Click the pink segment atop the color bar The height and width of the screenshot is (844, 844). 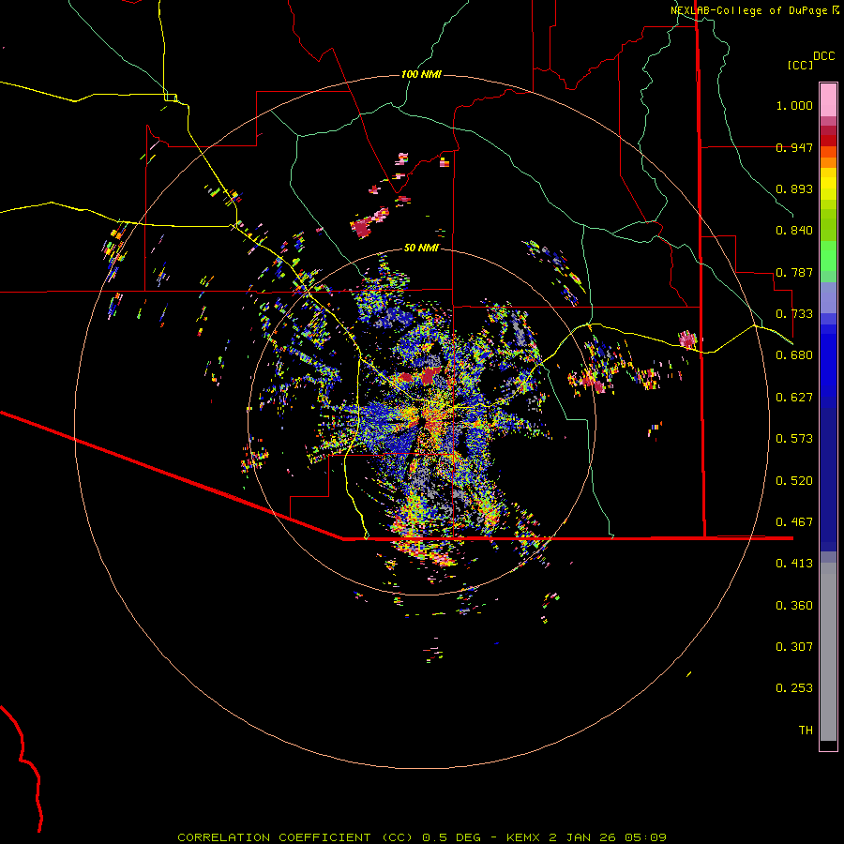point(828,99)
